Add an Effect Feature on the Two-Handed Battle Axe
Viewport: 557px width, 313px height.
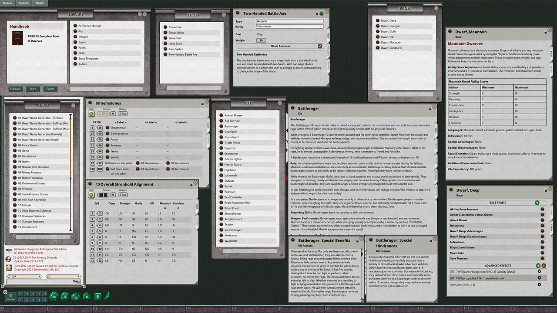click(320, 46)
